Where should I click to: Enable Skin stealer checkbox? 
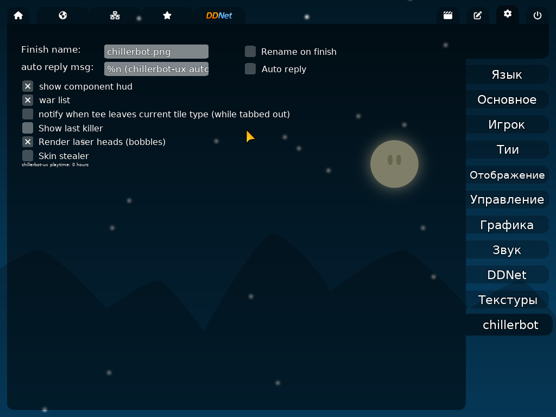(x=28, y=156)
